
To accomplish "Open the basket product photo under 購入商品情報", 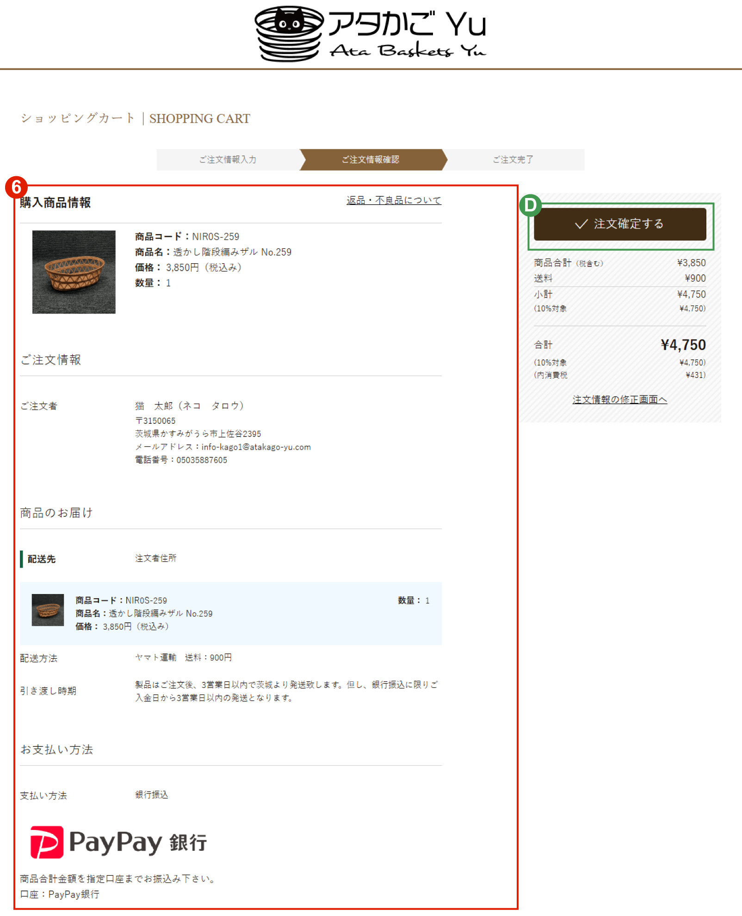I will (74, 272).
